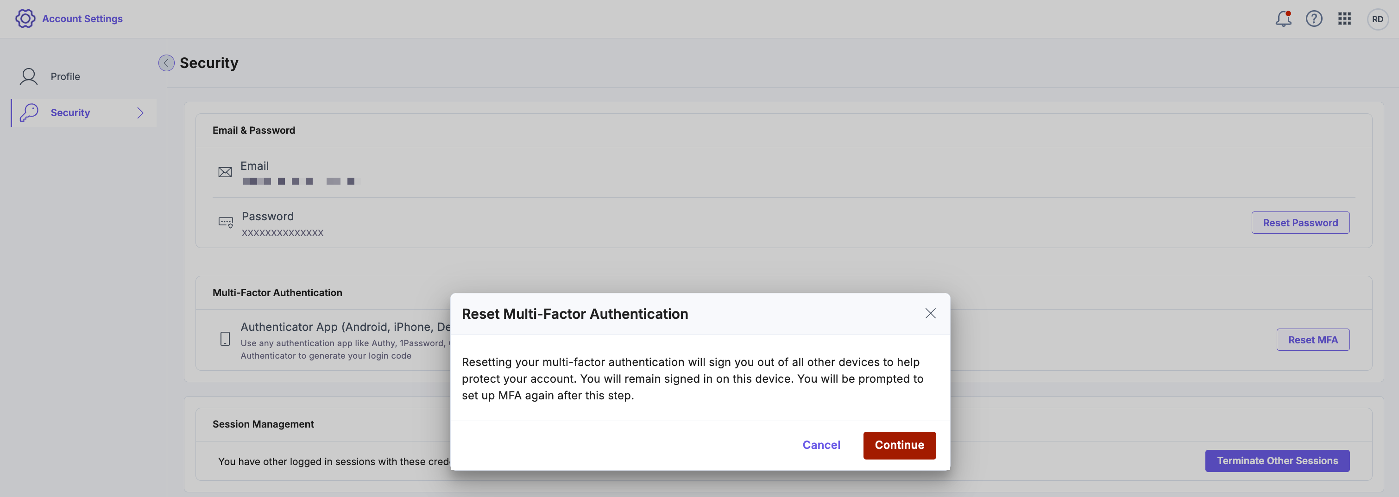Expand the Security chevron arrow

[x=140, y=113]
